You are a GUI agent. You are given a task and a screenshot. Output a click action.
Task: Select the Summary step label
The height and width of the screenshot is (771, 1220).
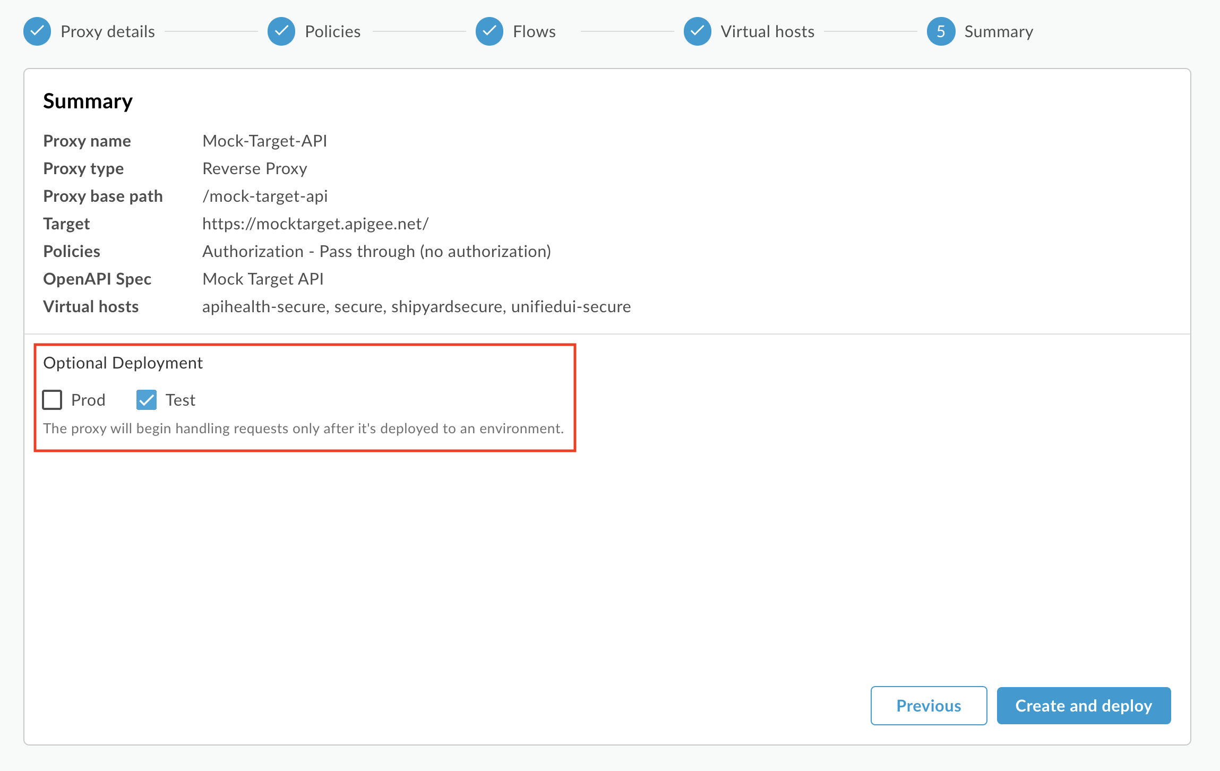point(999,31)
